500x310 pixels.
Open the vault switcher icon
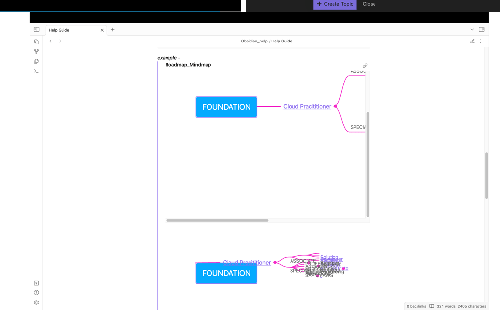pyautogui.click(x=36, y=283)
